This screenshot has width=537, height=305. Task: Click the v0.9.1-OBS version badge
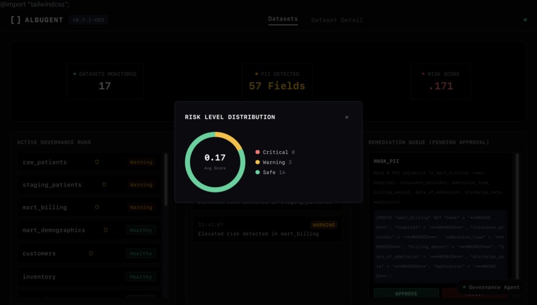(x=88, y=20)
